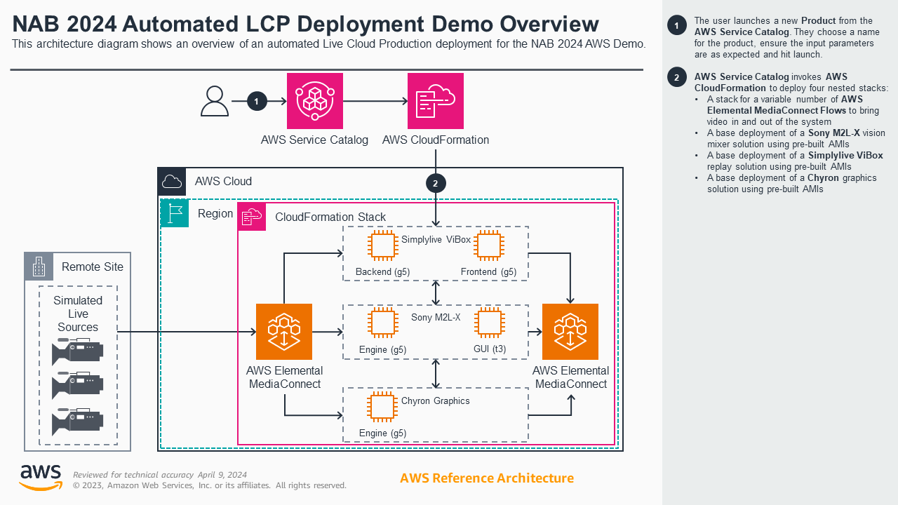898x505 pixels.
Task: Click the AWS Service Catalog icon
Action: pyautogui.click(x=314, y=101)
